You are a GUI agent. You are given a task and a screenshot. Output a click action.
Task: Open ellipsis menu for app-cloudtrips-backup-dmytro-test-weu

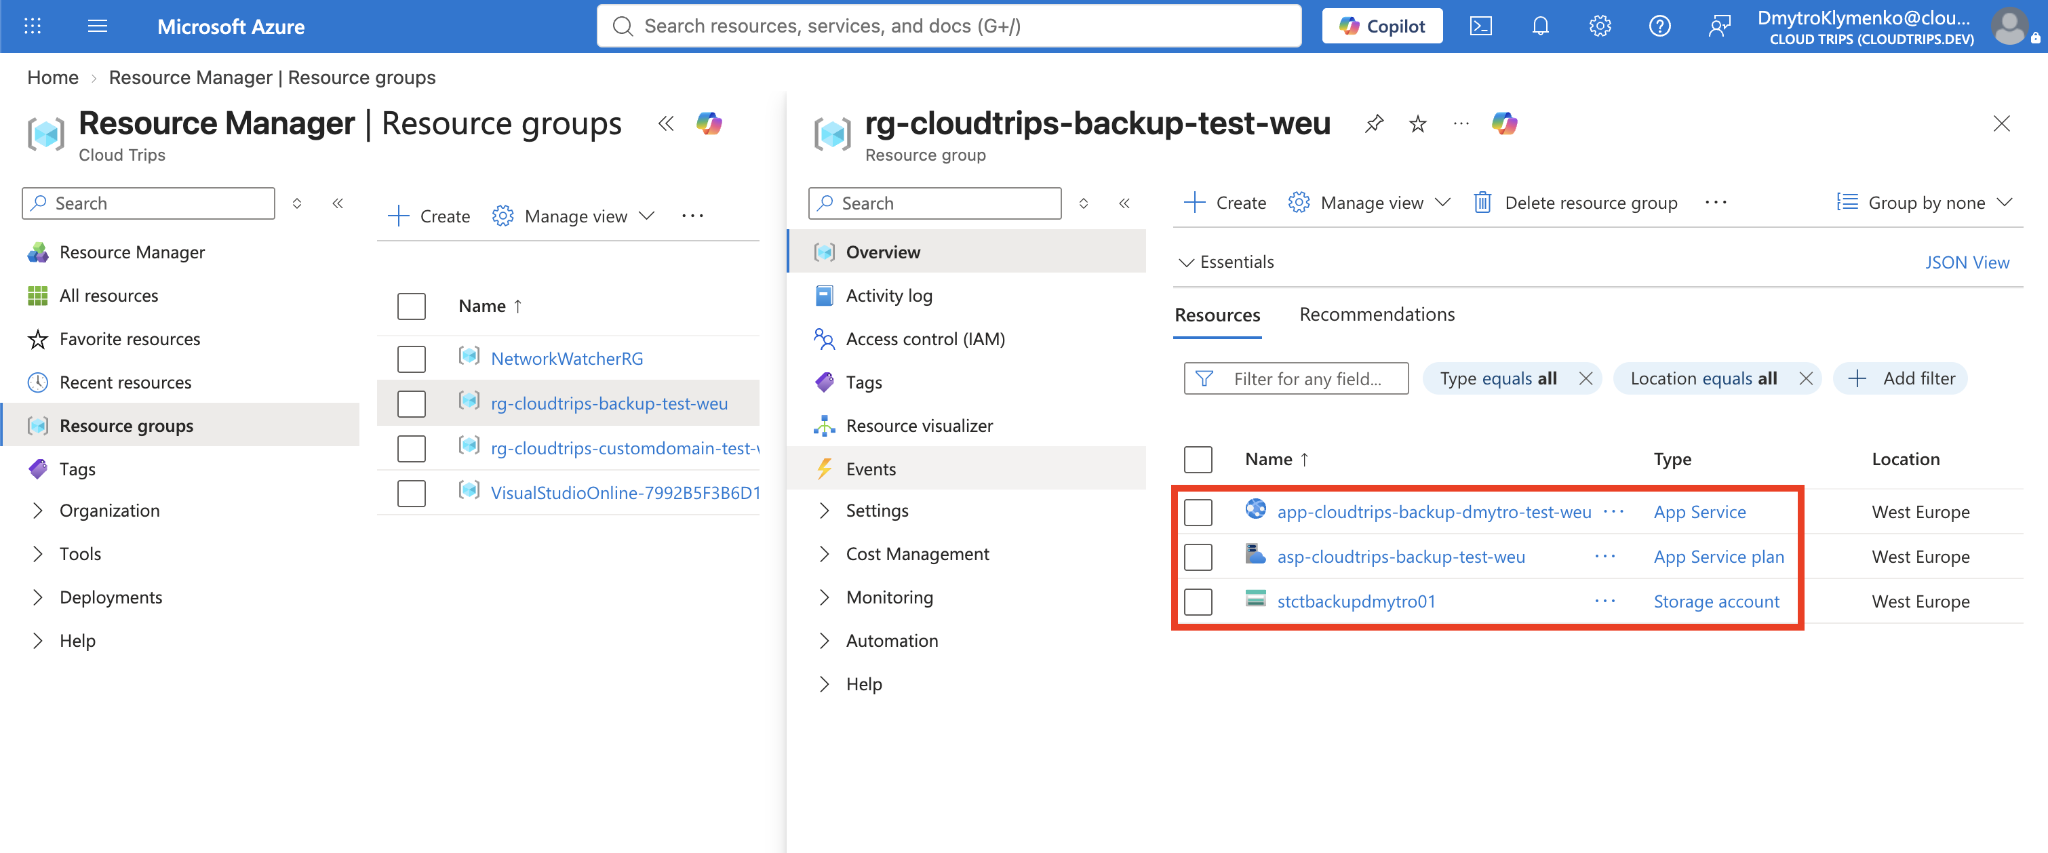[1614, 512]
